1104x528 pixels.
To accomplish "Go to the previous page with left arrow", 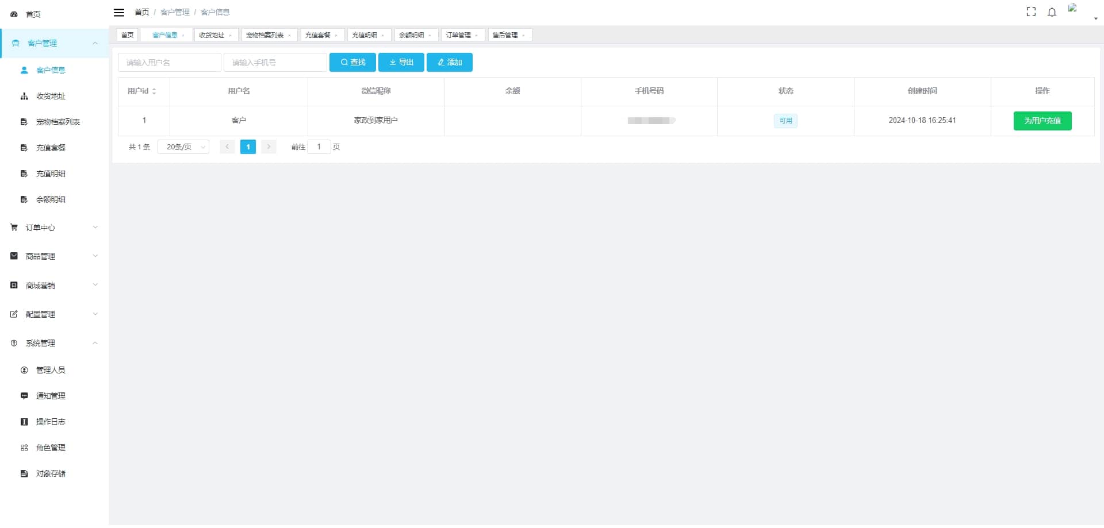I will point(227,147).
